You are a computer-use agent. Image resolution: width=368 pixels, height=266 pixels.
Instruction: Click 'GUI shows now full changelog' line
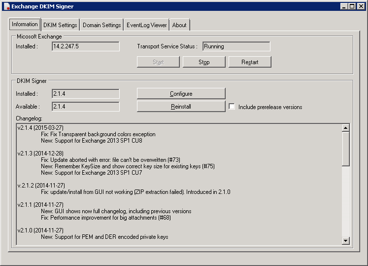pos(116,211)
